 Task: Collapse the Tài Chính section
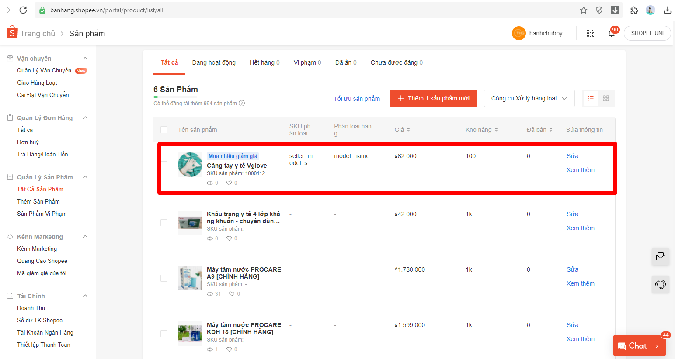(x=85, y=296)
